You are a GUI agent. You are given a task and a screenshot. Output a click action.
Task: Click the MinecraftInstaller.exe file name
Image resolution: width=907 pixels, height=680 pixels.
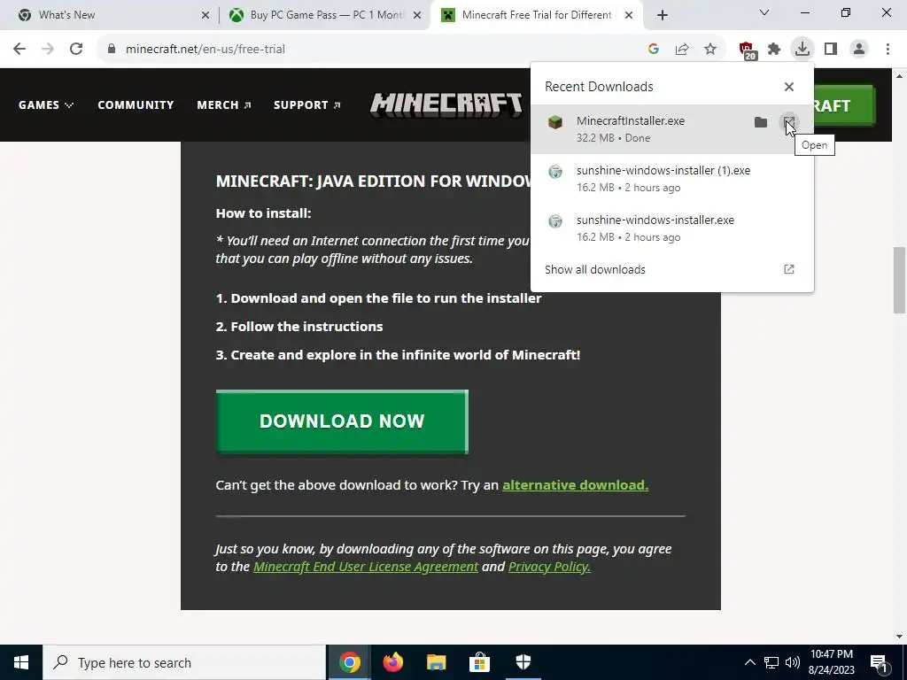coord(630,120)
